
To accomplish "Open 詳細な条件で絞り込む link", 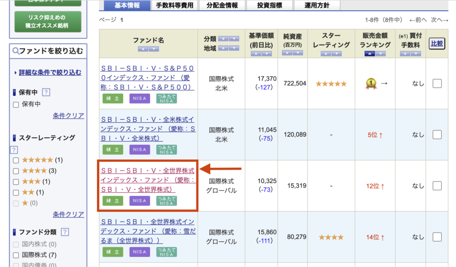I will pos(50,73).
